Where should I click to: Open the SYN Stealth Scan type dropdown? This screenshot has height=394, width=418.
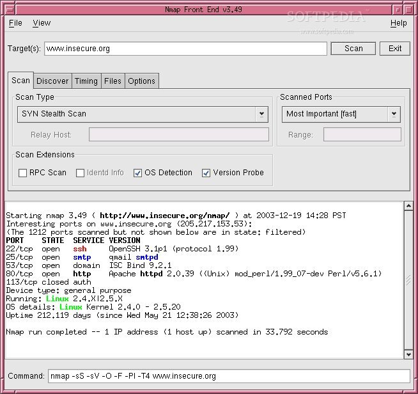point(143,114)
